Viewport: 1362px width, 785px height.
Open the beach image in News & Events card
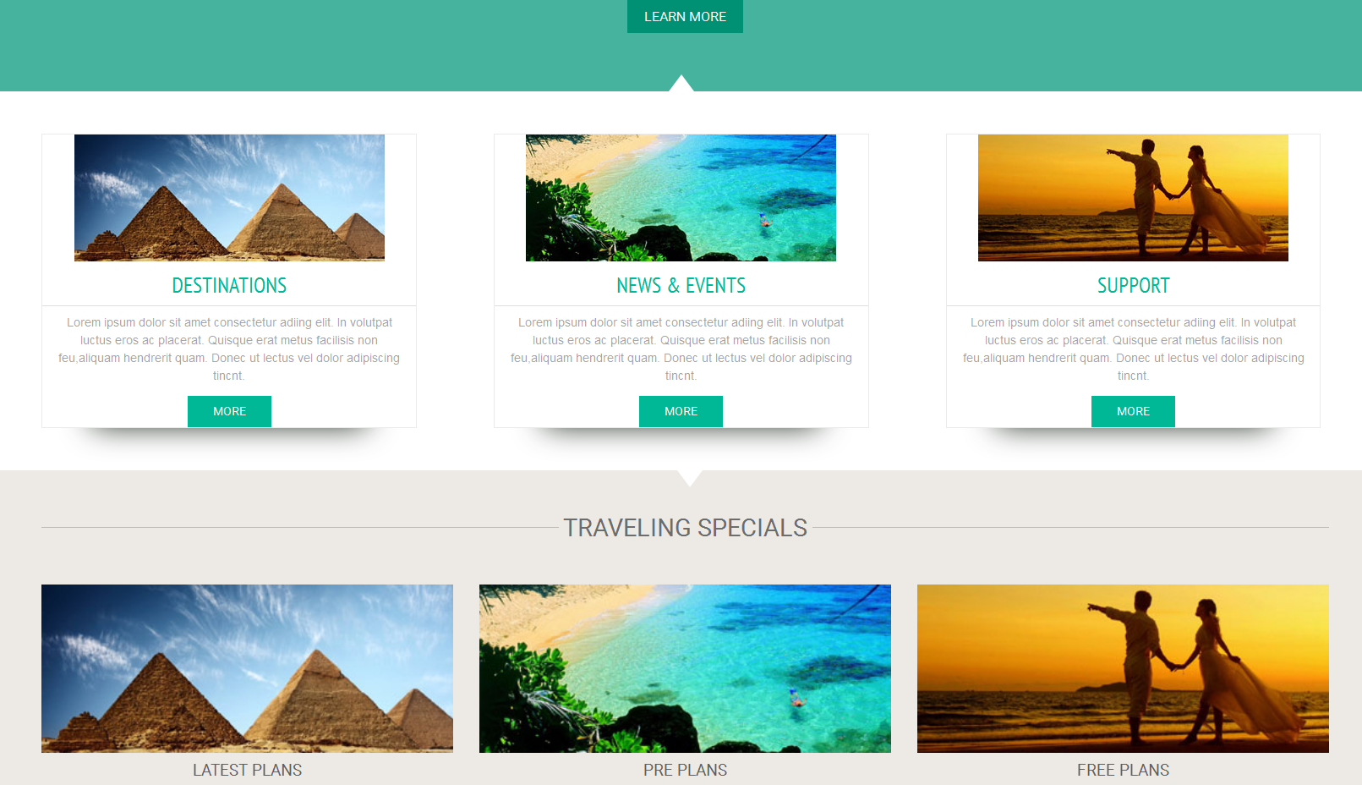[x=681, y=198]
